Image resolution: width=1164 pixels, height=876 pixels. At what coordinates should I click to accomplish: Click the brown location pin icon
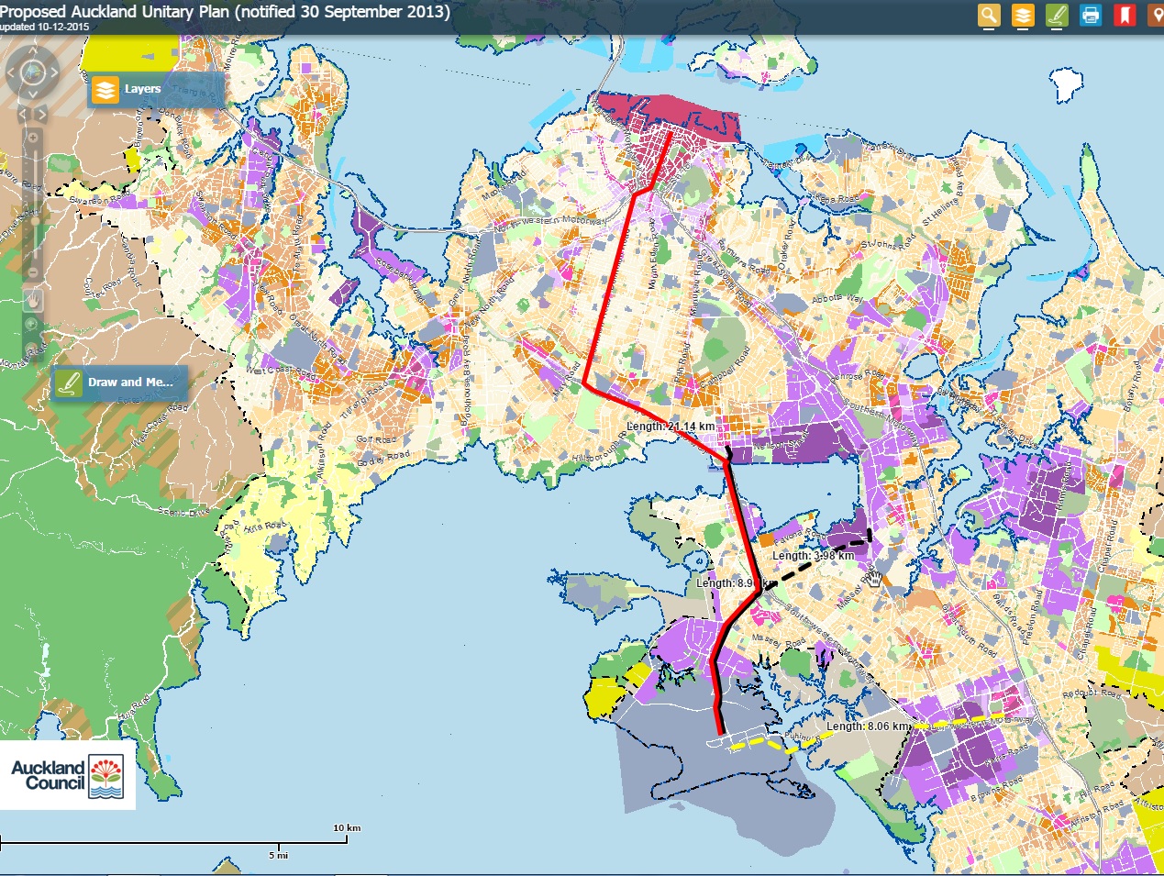point(1156,15)
